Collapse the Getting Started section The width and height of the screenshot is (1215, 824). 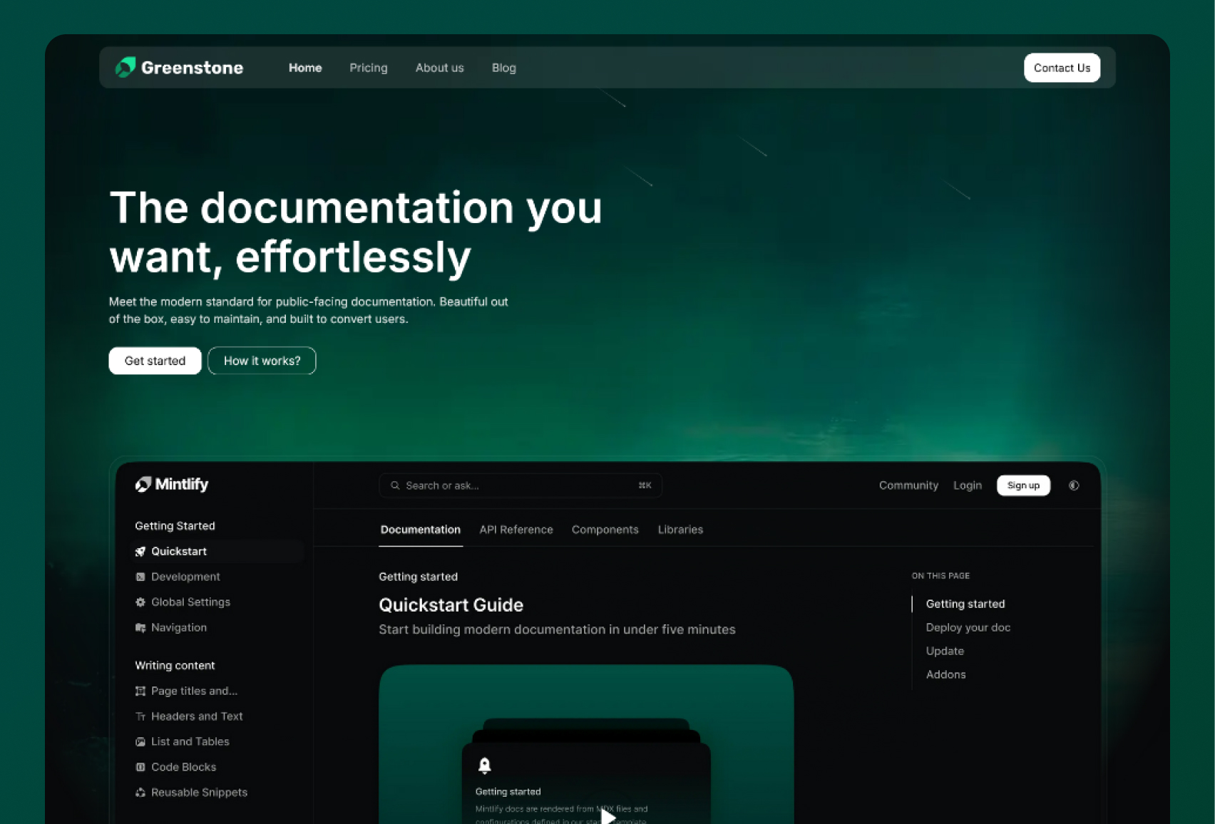click(175, 525)
